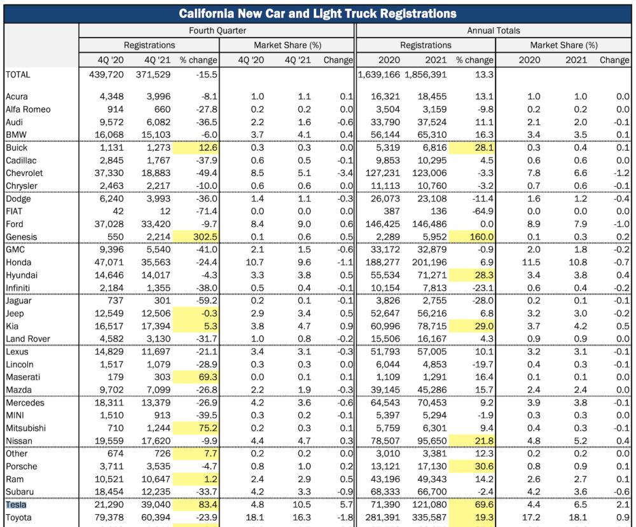Click the Infiniti row label
The image size is (636, 527).
click(18, 288)
